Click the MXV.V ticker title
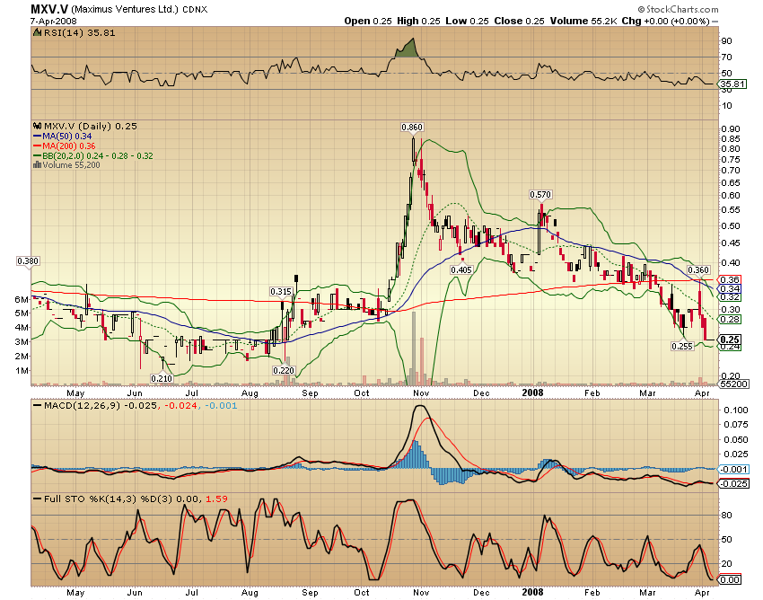763x600 pixels. (49, 9)
